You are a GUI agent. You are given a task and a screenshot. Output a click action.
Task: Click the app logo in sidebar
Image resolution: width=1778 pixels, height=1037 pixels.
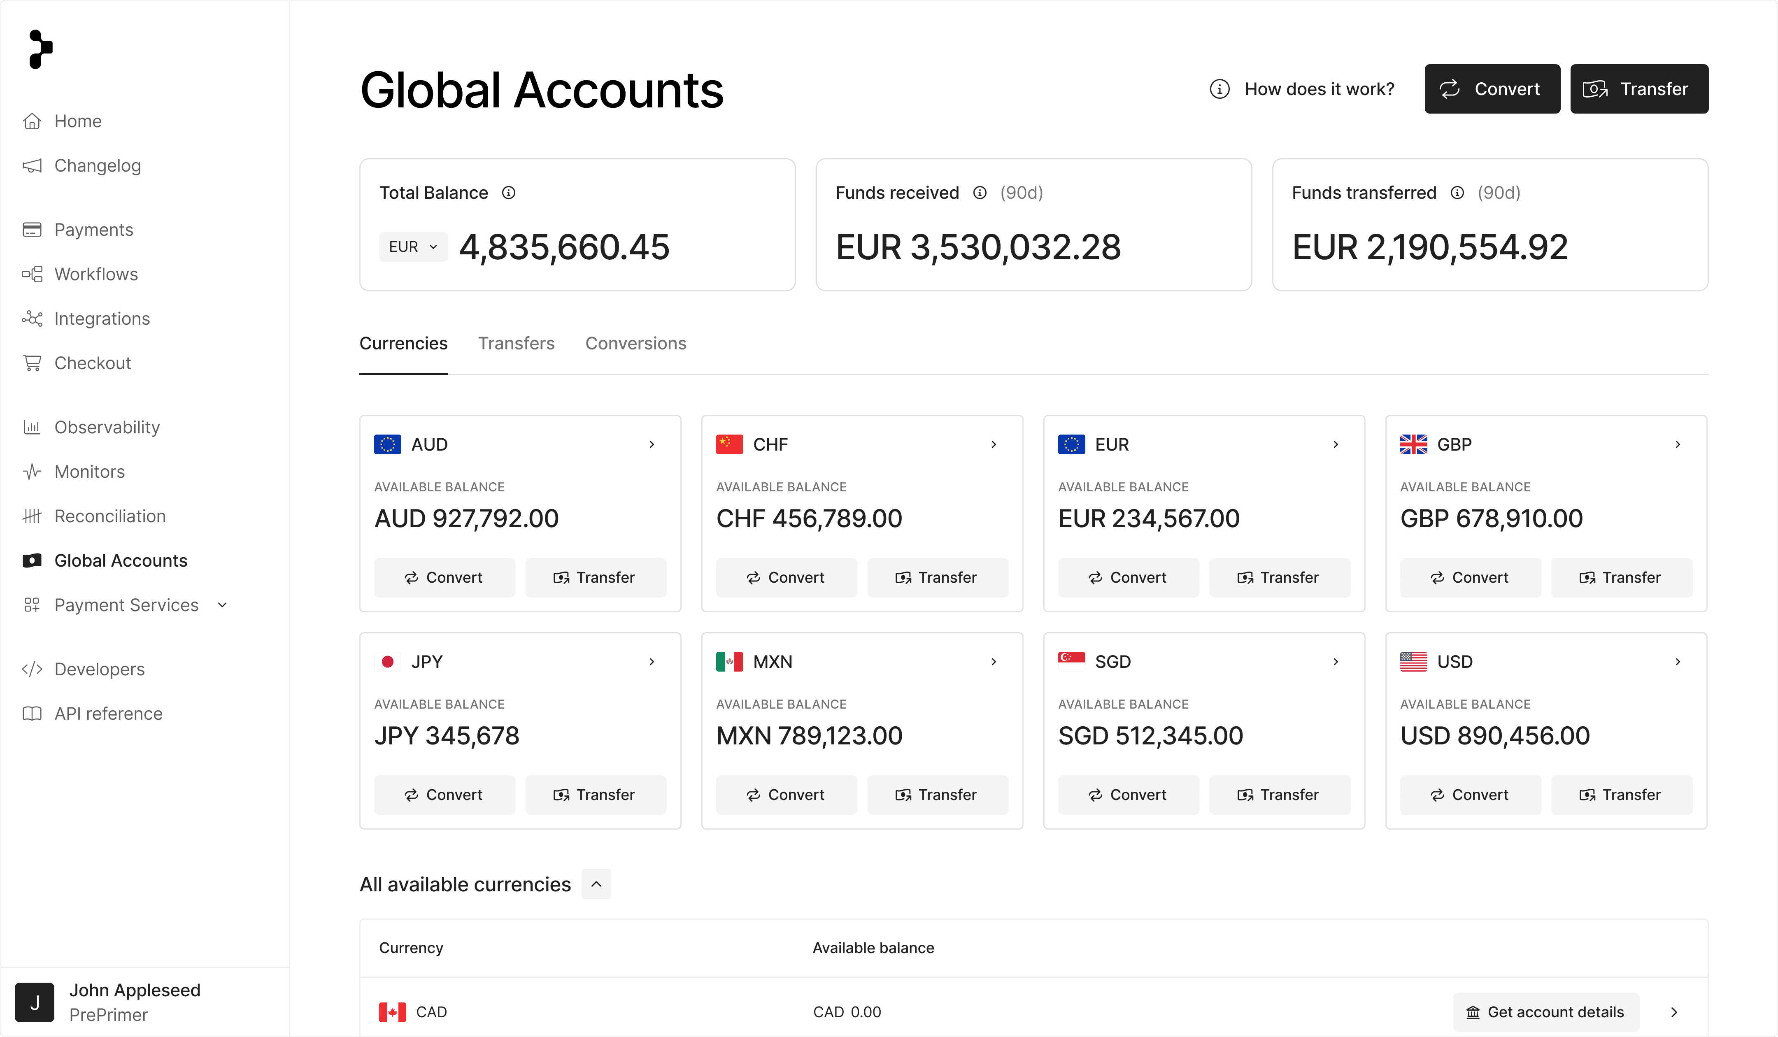[x=41, y=49]
